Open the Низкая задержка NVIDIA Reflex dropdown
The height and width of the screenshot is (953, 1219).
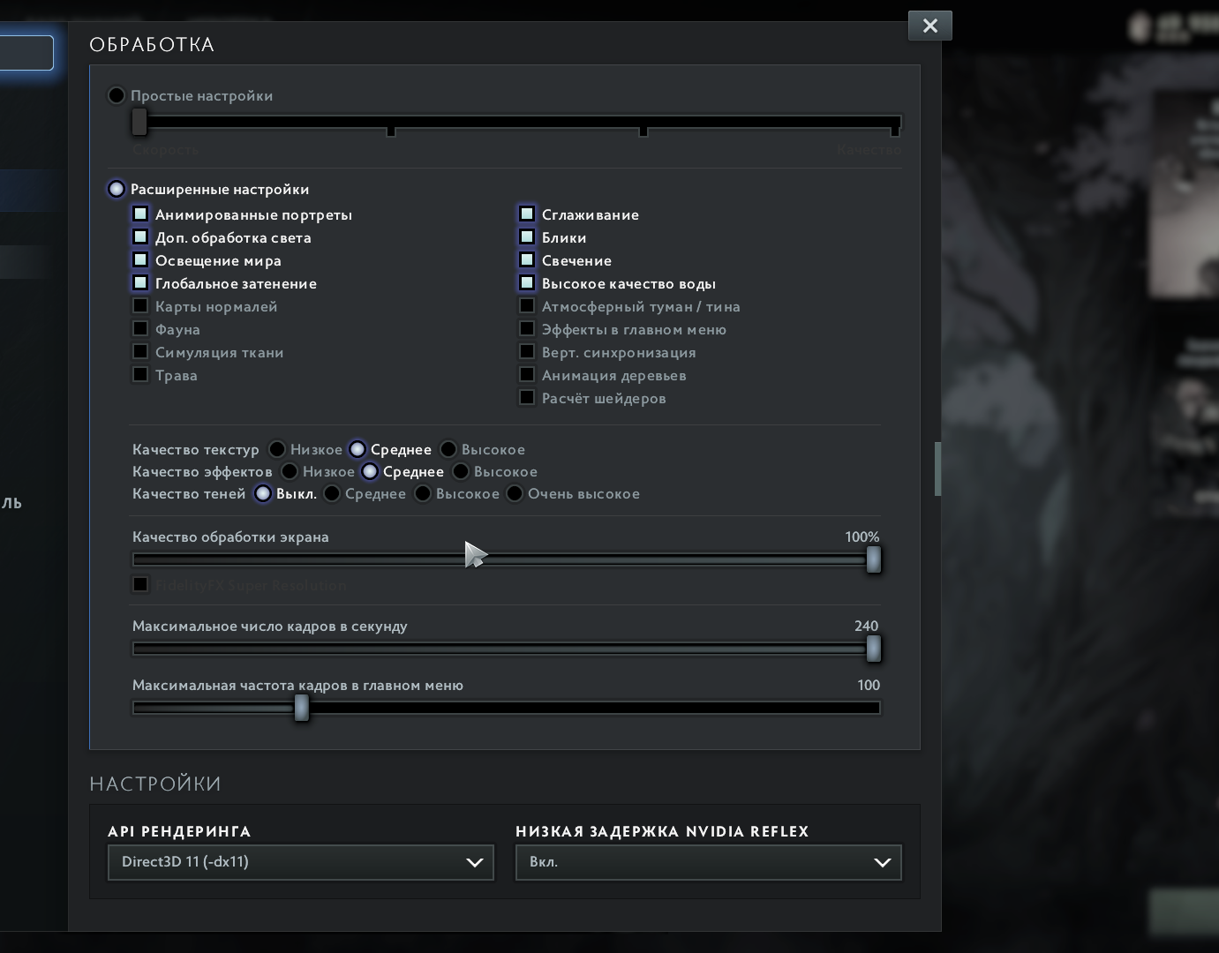click(709, 862)
